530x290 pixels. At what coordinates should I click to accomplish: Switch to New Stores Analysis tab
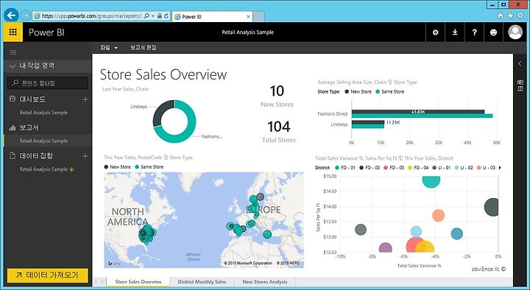(x=265, y=282)
